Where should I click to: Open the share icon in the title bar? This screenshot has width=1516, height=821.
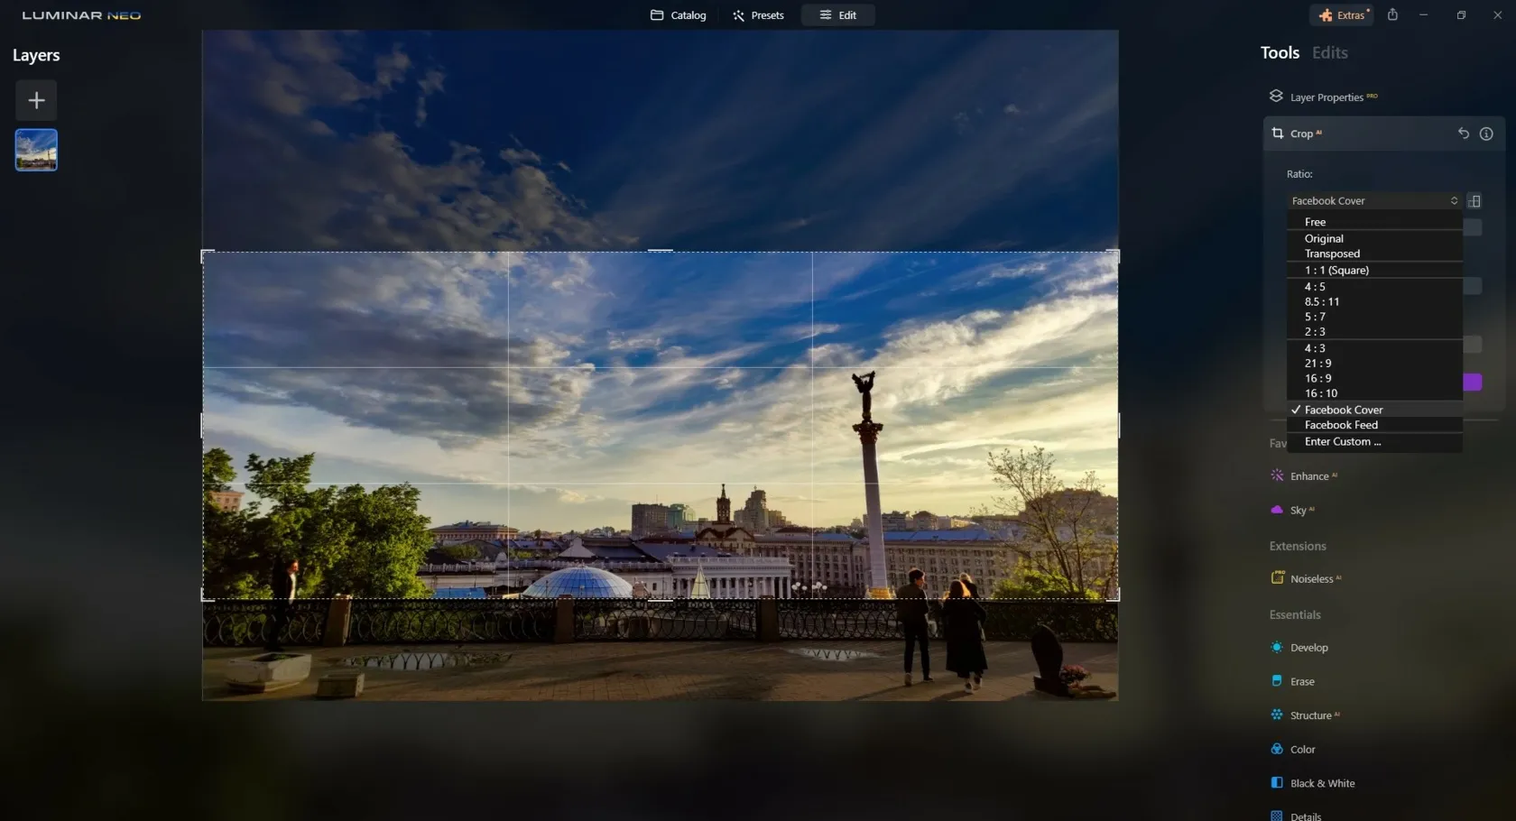tap(1392, 14)
